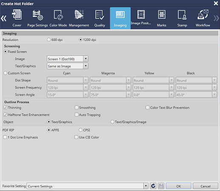Select the Imaging tab
The image size is (220, 191).
click(x=120, y=18)
